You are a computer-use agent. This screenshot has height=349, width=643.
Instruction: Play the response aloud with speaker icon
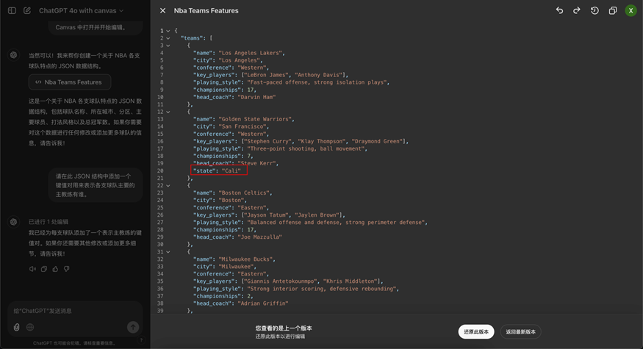pos(32,269)
